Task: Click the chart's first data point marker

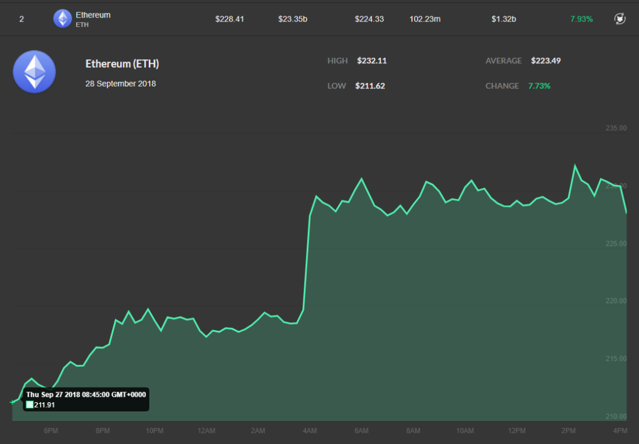Action: 12,402
